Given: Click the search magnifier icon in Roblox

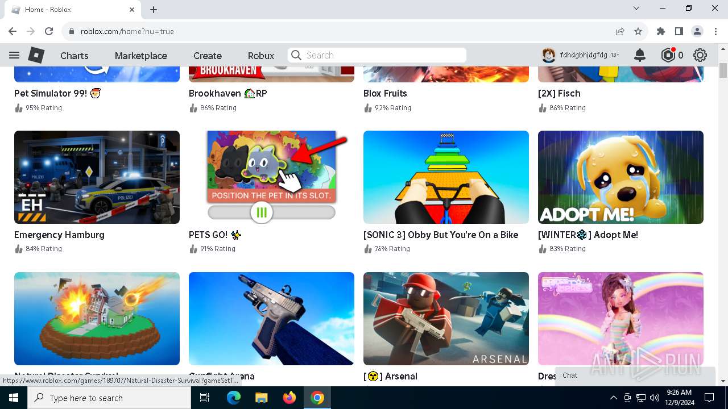Looking at the screenshot, I should click(296, 55).
